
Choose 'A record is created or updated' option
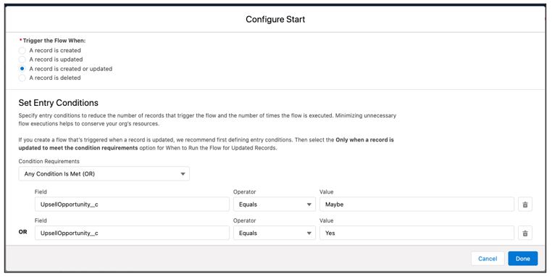tap(22, 69)
